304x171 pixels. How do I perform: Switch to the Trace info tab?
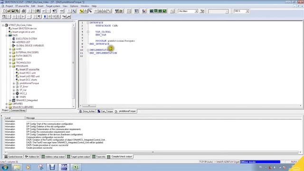[x=99, y=157]
